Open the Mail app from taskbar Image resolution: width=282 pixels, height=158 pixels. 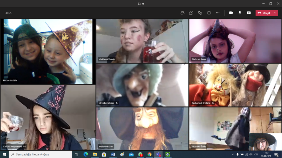(131, 154)
